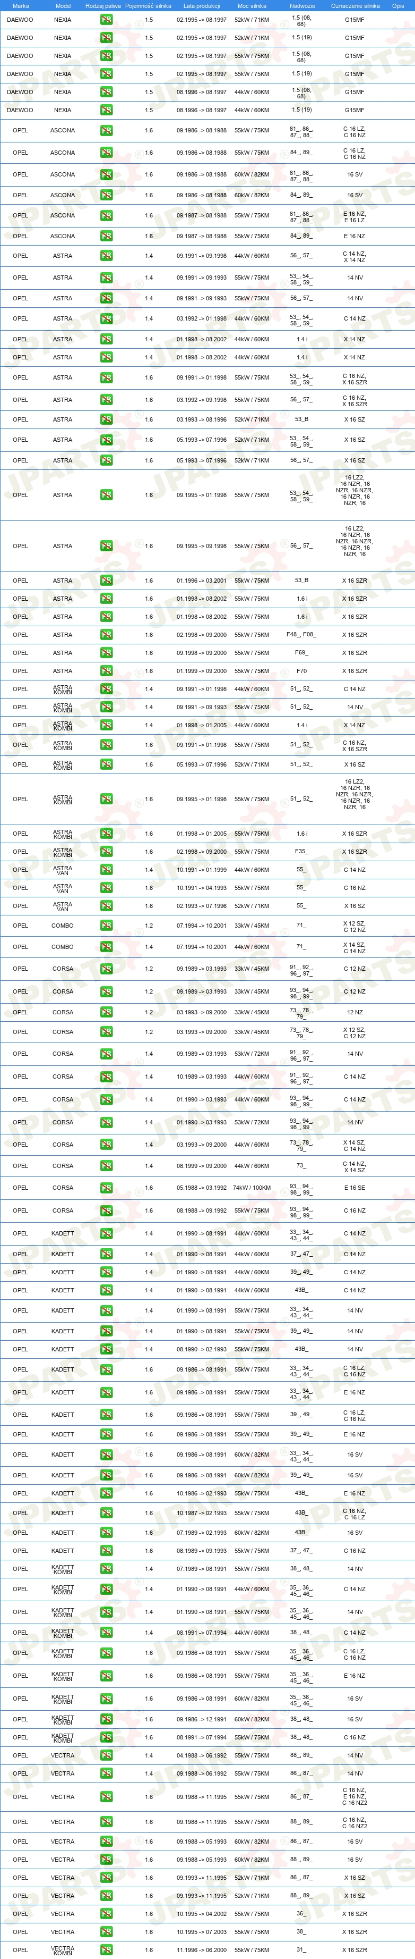Select the F70 body code cell

click(302, 671)
